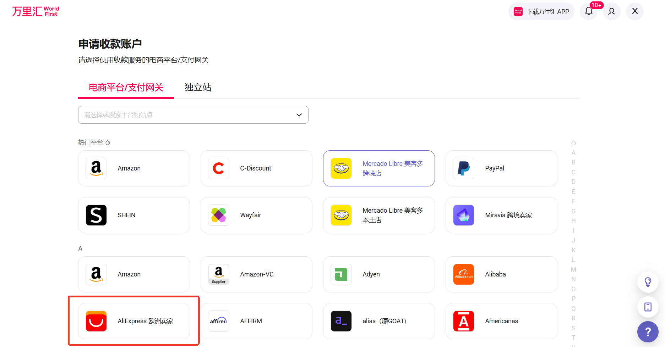Click the user profile icon

click(612, 11)
